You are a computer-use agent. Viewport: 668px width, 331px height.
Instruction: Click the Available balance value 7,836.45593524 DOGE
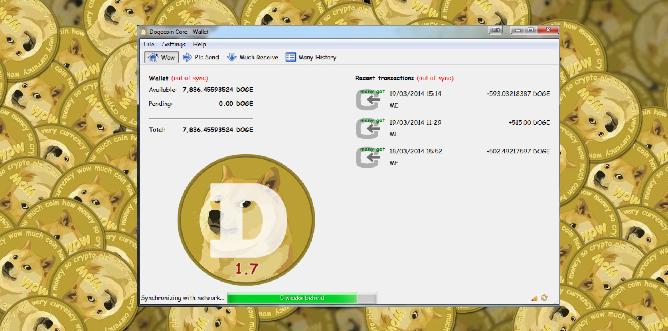pos(218,90)
